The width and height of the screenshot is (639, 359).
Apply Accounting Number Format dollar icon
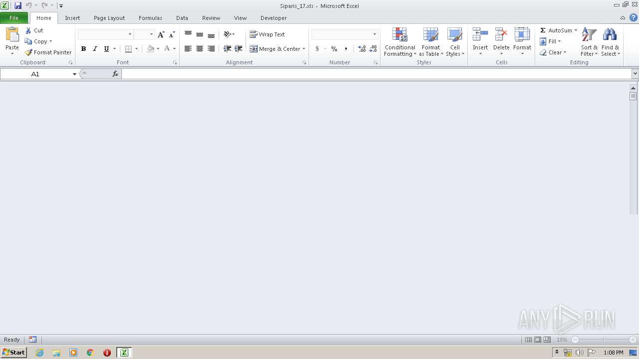(x=317, y=49)
